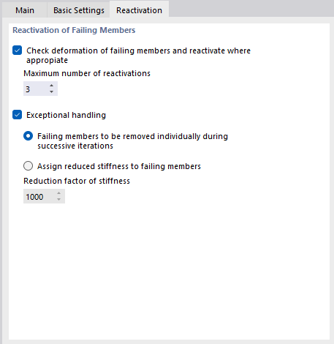Click the 'Exceptional handling' label text
The height and width of the screenshot is (344, 334).
66,115
